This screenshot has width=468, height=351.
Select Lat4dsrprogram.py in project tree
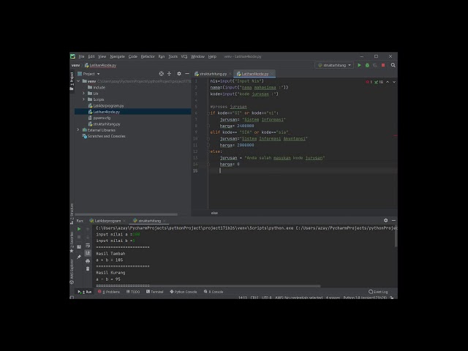point(108,105)
